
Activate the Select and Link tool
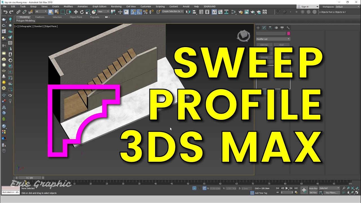pos(18,12)
